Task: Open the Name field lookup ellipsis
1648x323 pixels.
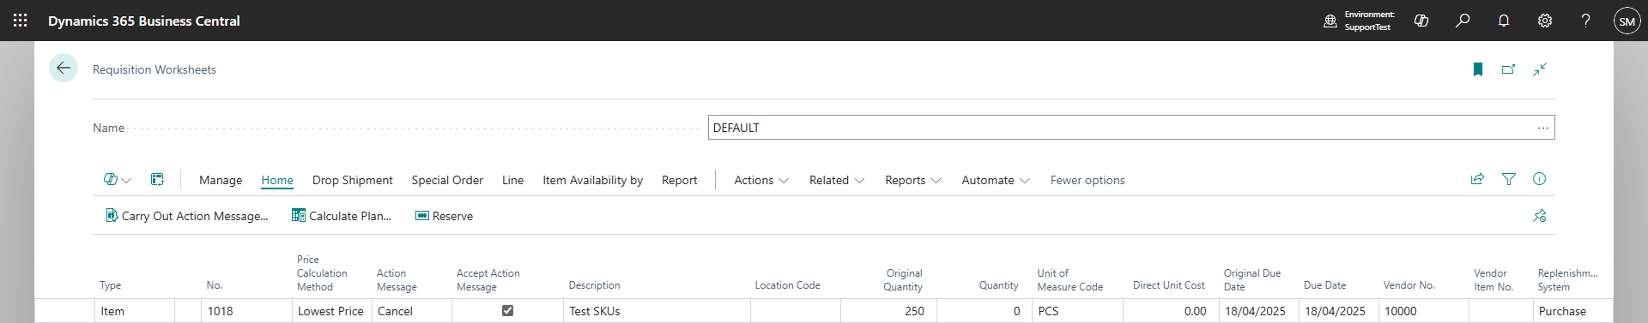Action: tap(1542, 128)
